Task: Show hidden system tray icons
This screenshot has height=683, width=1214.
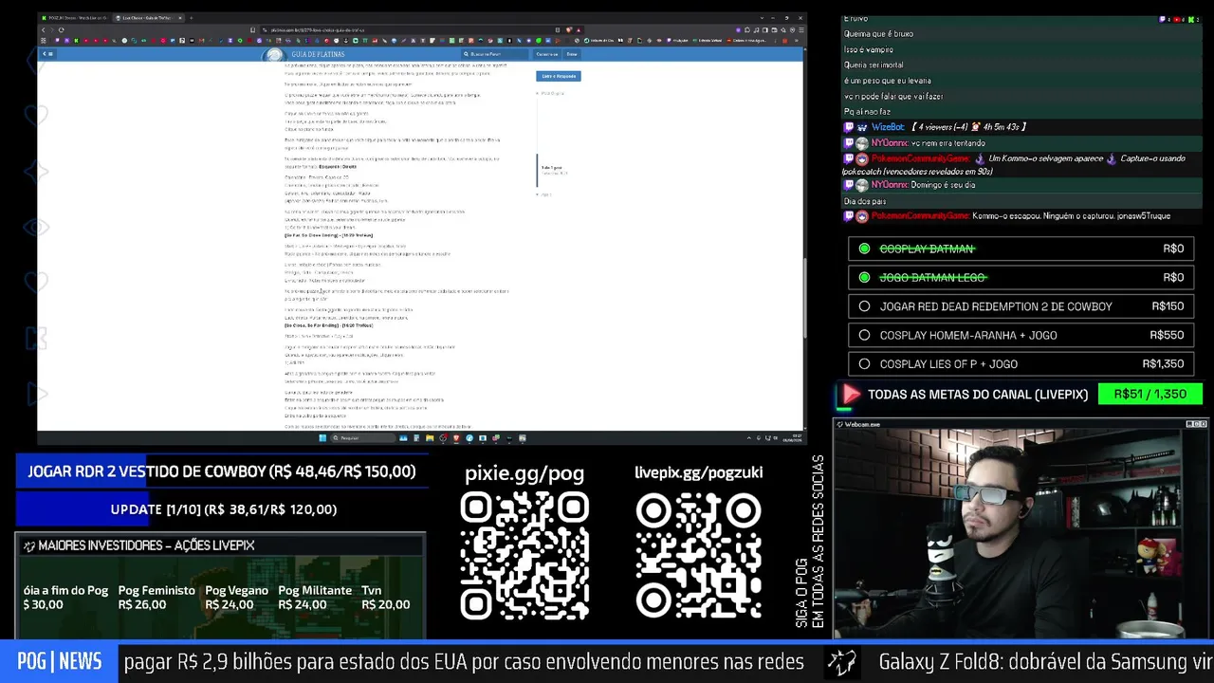Action: (749, 438)
